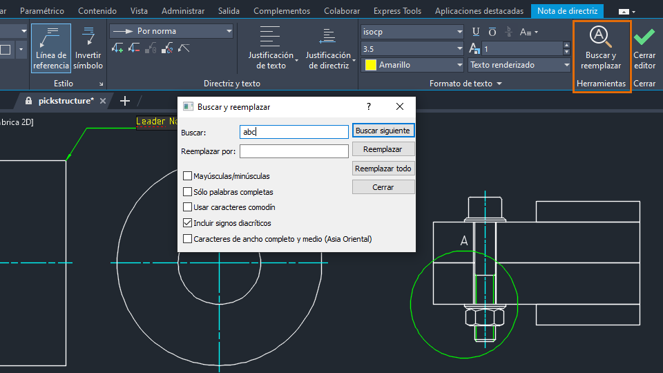Open the Express Tools tab
This screenshot has width=663, height=373.
(398, 11)
